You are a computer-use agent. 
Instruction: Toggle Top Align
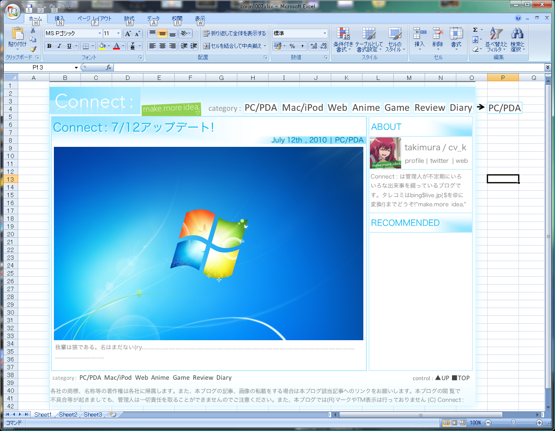coord(153,33)
